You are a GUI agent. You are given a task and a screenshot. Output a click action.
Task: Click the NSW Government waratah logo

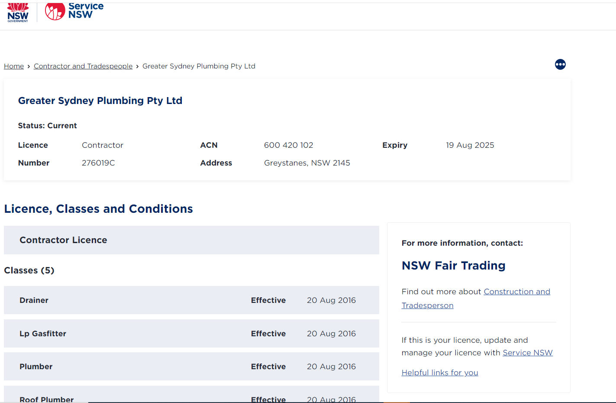[18, 12]
